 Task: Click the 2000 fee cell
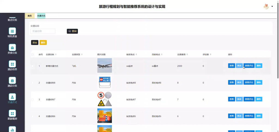pos(180,66)
